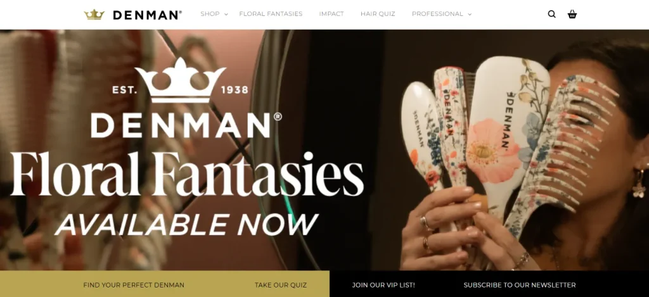Expand the SHOP dropdown chevron
649x297 pixels.
(226, 14)
